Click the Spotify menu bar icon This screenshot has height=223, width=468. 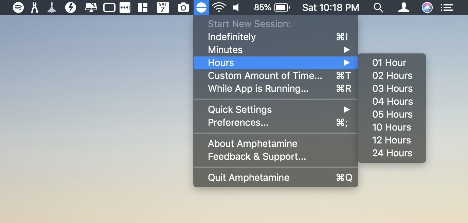pyautogui.click(x=18, y=7)
